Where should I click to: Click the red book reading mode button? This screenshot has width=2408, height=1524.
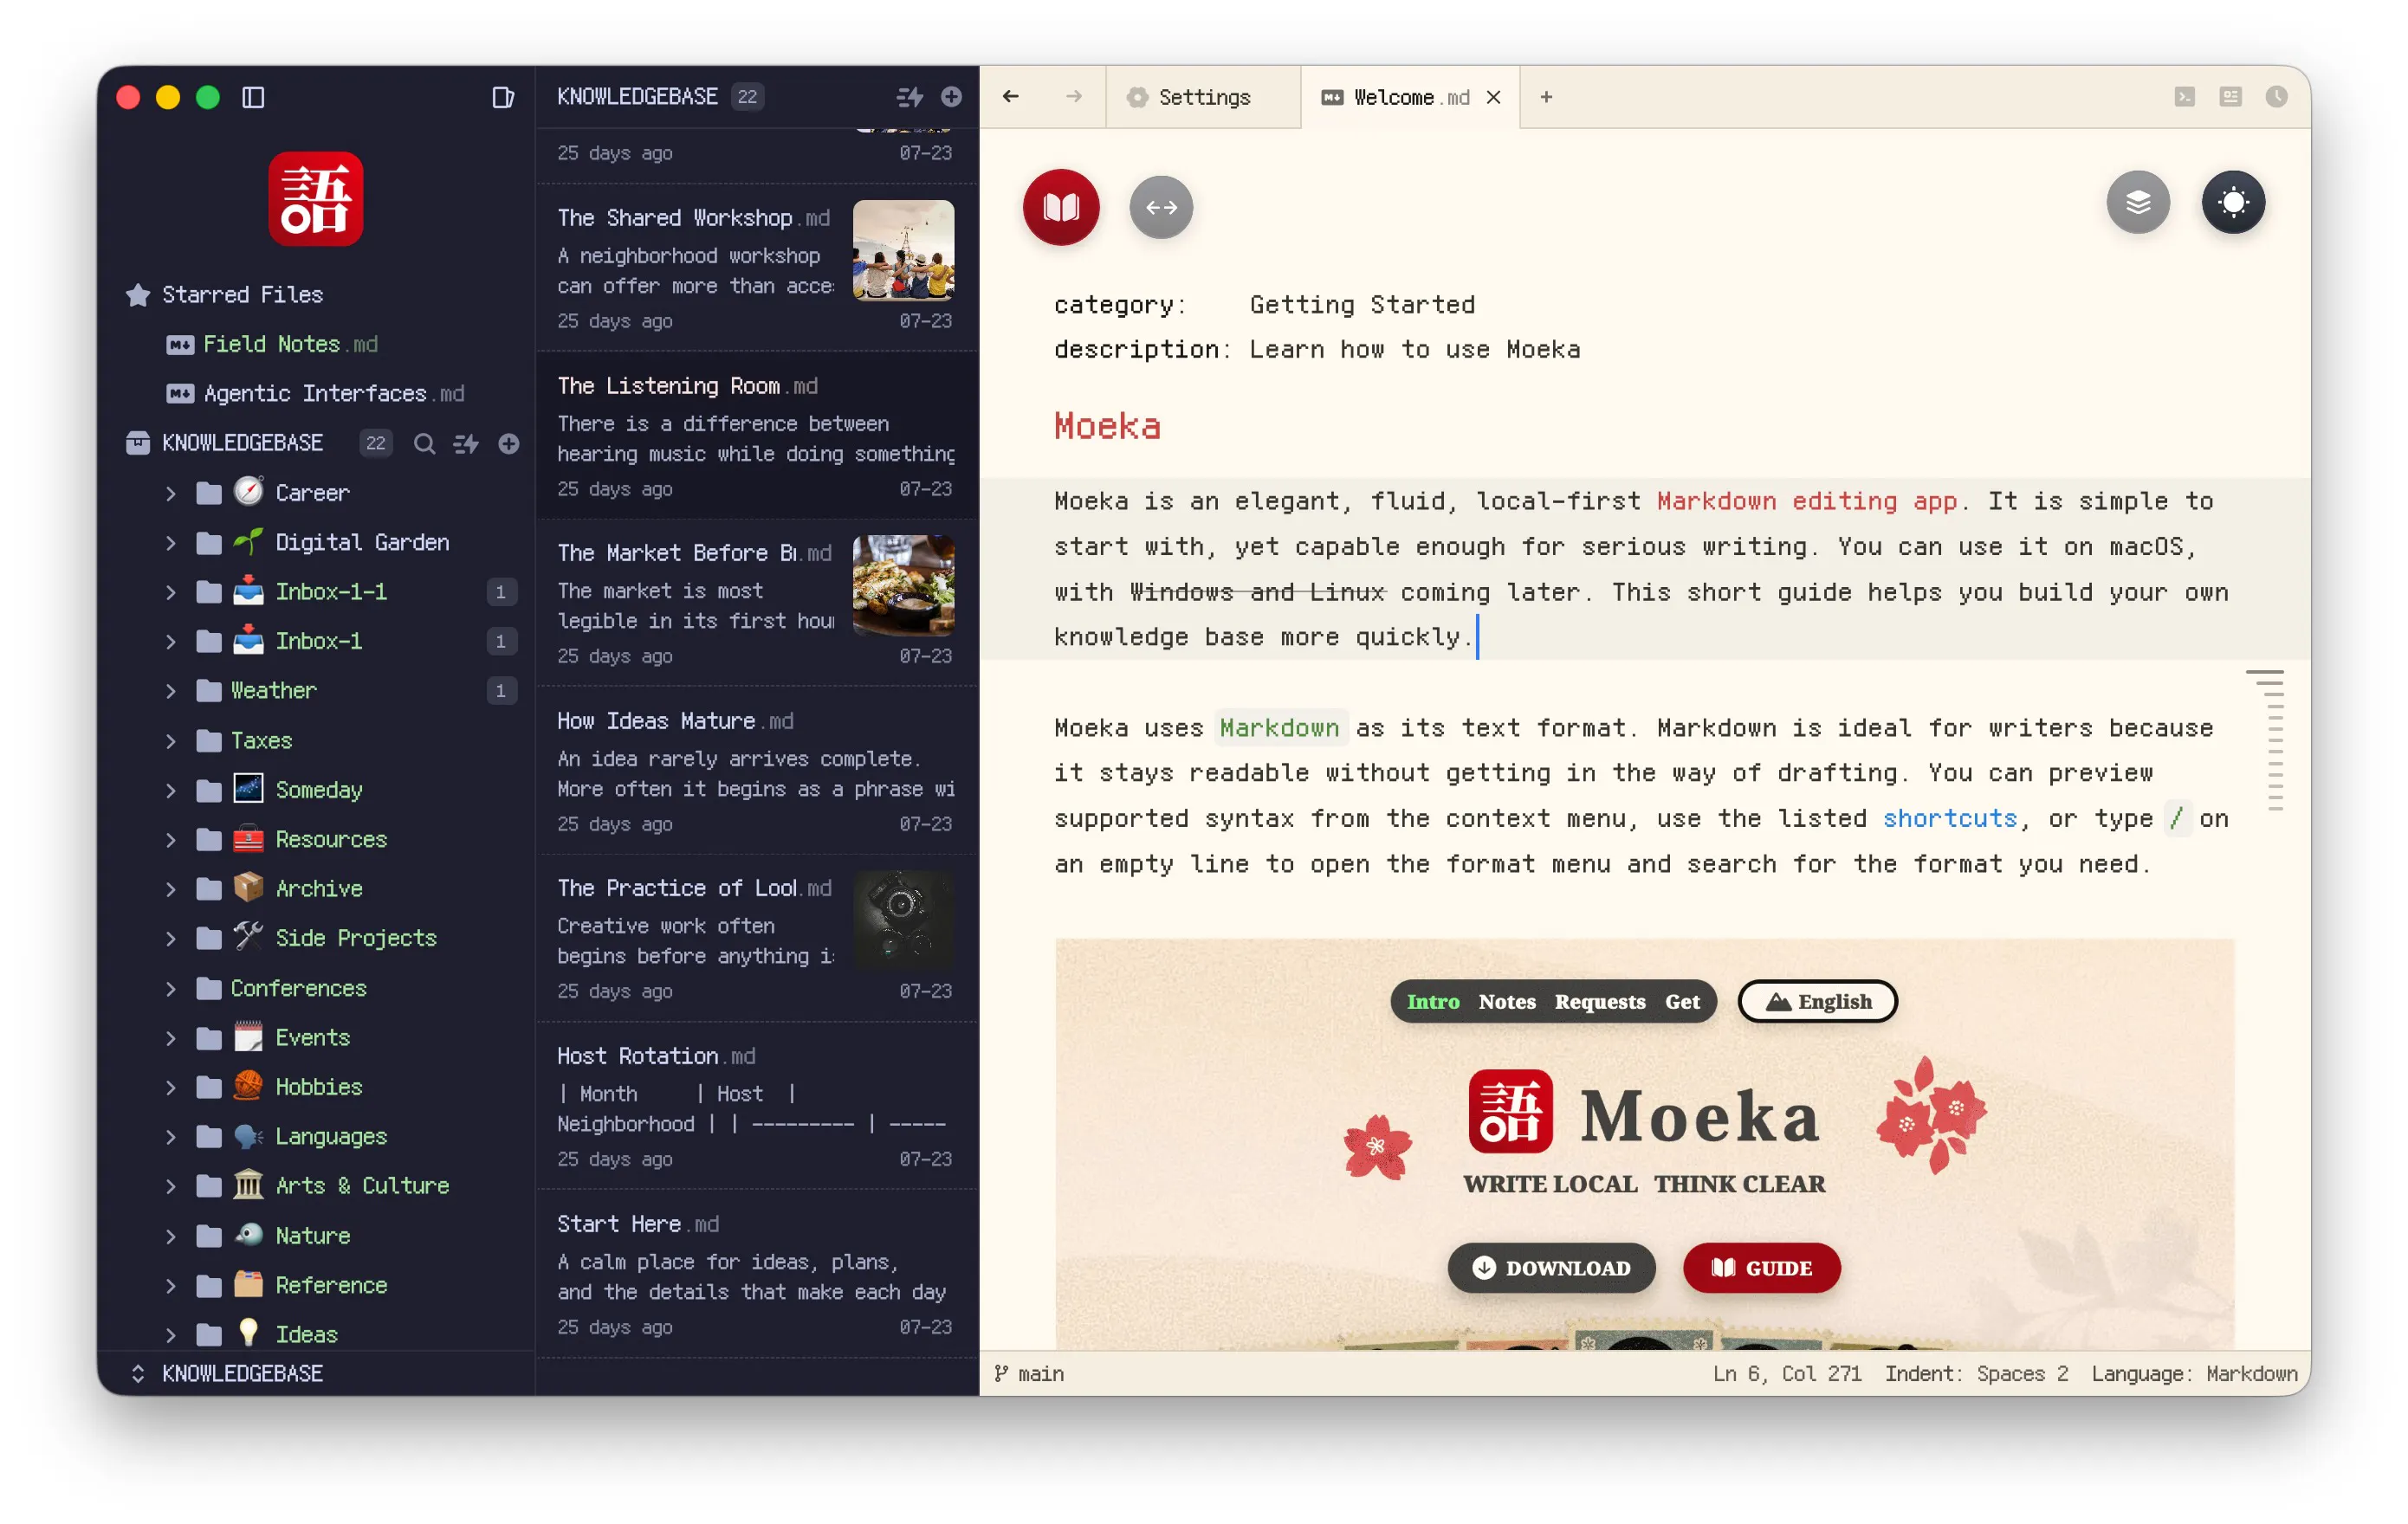click(x=1061, y=207)
